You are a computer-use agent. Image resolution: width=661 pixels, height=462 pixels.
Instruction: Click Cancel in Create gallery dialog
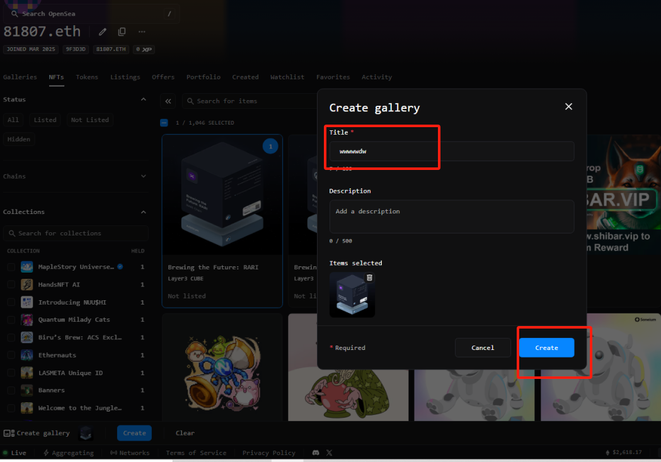(483, 347)
